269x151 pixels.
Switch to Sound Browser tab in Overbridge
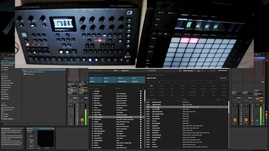[222, 70]
